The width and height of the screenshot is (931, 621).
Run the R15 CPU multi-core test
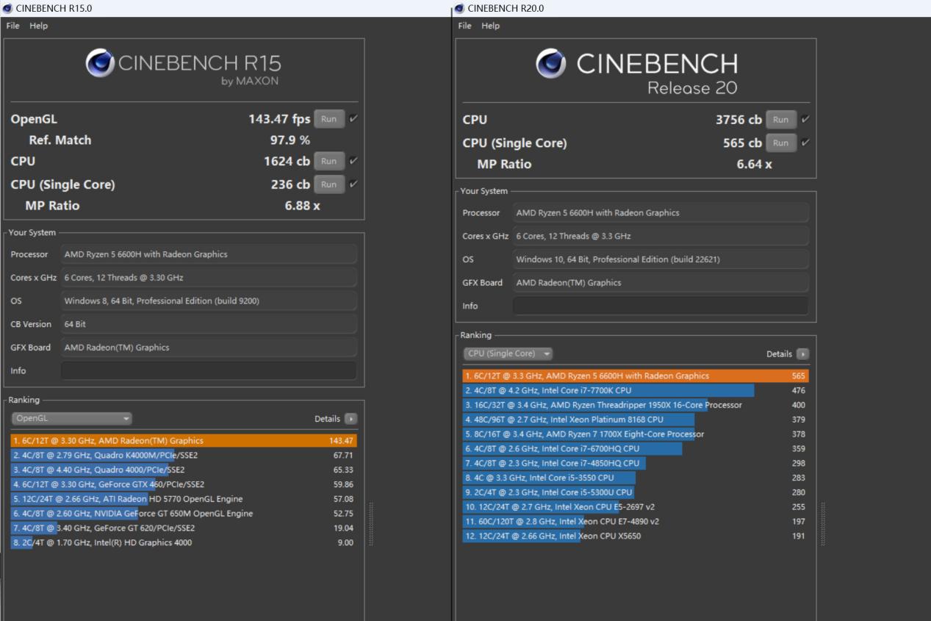tap(328, 161)
